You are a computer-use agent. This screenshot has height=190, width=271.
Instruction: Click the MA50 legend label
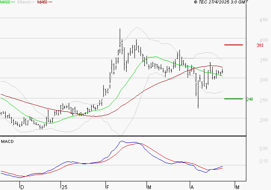coord(42,2)
